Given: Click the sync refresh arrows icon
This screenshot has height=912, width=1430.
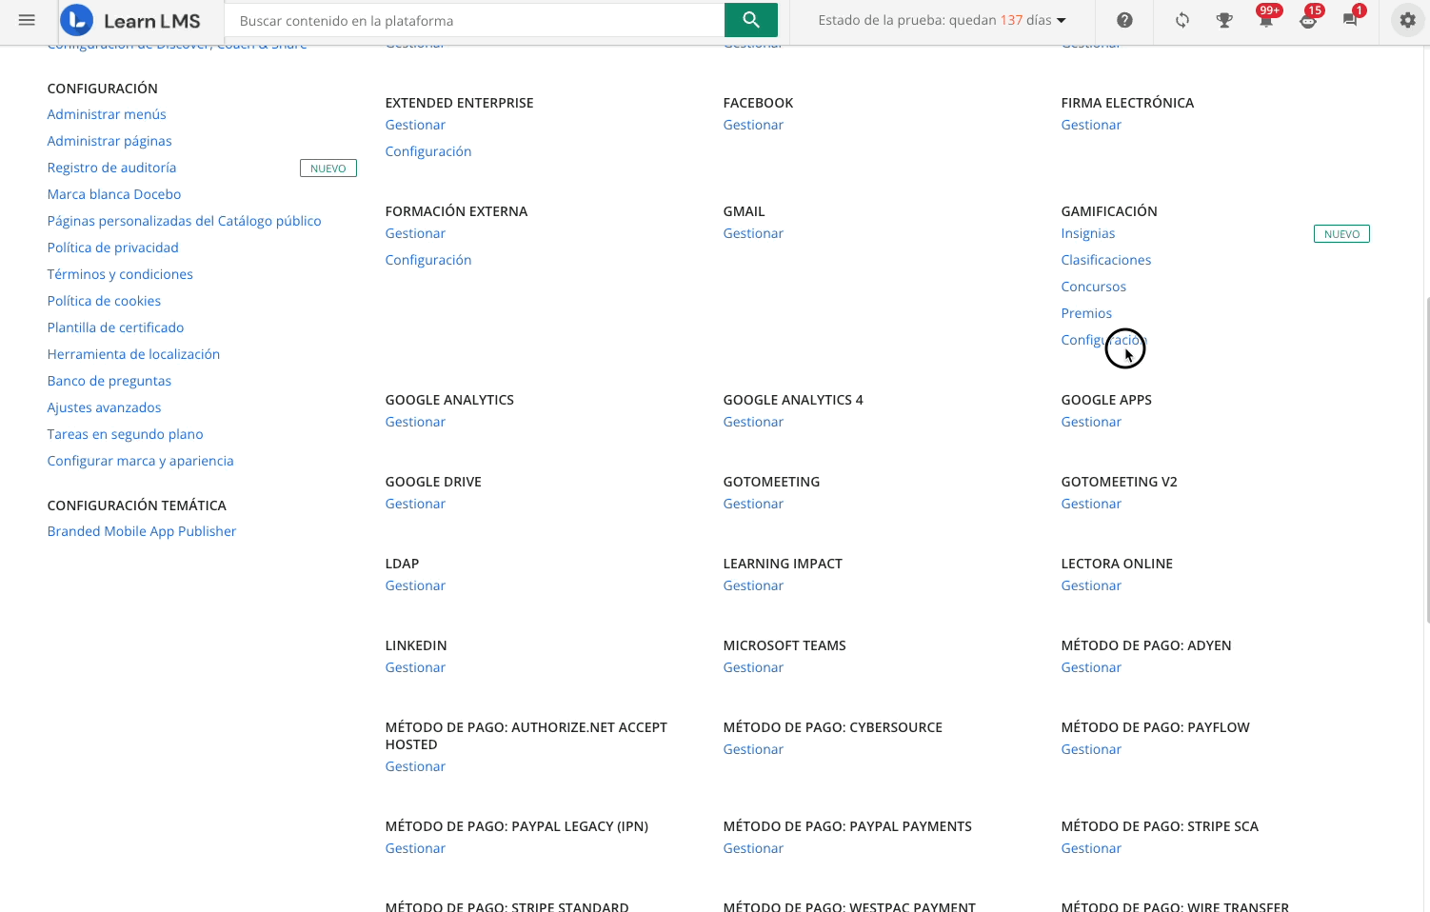Looking at the screenshot, I should pos(1182,20).
